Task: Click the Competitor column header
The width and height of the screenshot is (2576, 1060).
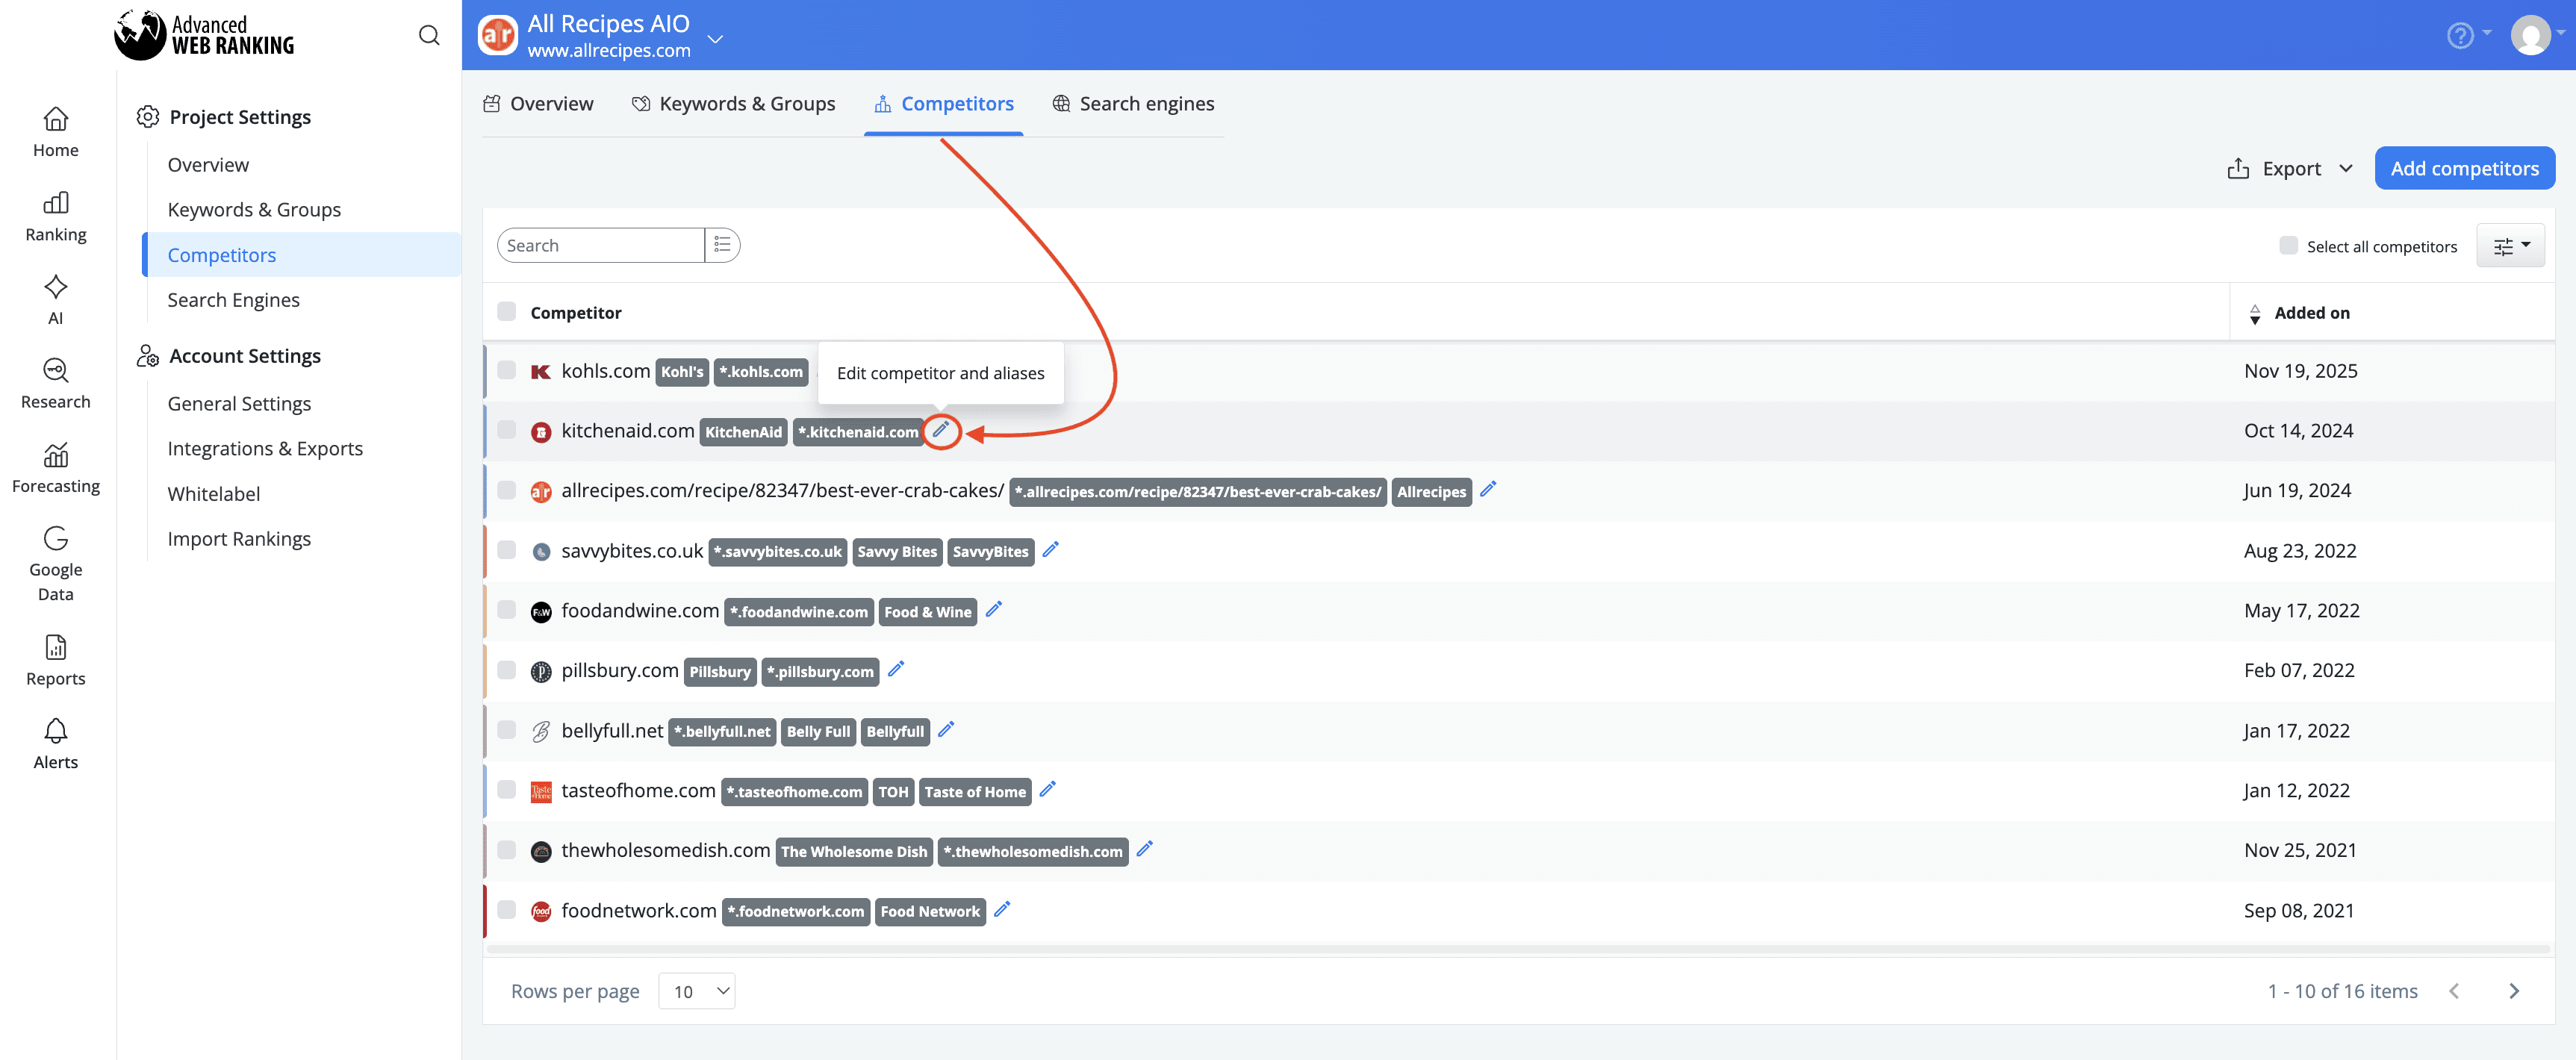Action: 576,313
